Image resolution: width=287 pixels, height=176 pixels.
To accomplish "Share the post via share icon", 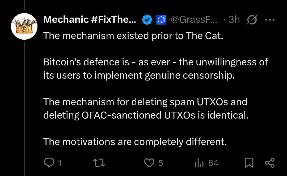I will (270, 163).
